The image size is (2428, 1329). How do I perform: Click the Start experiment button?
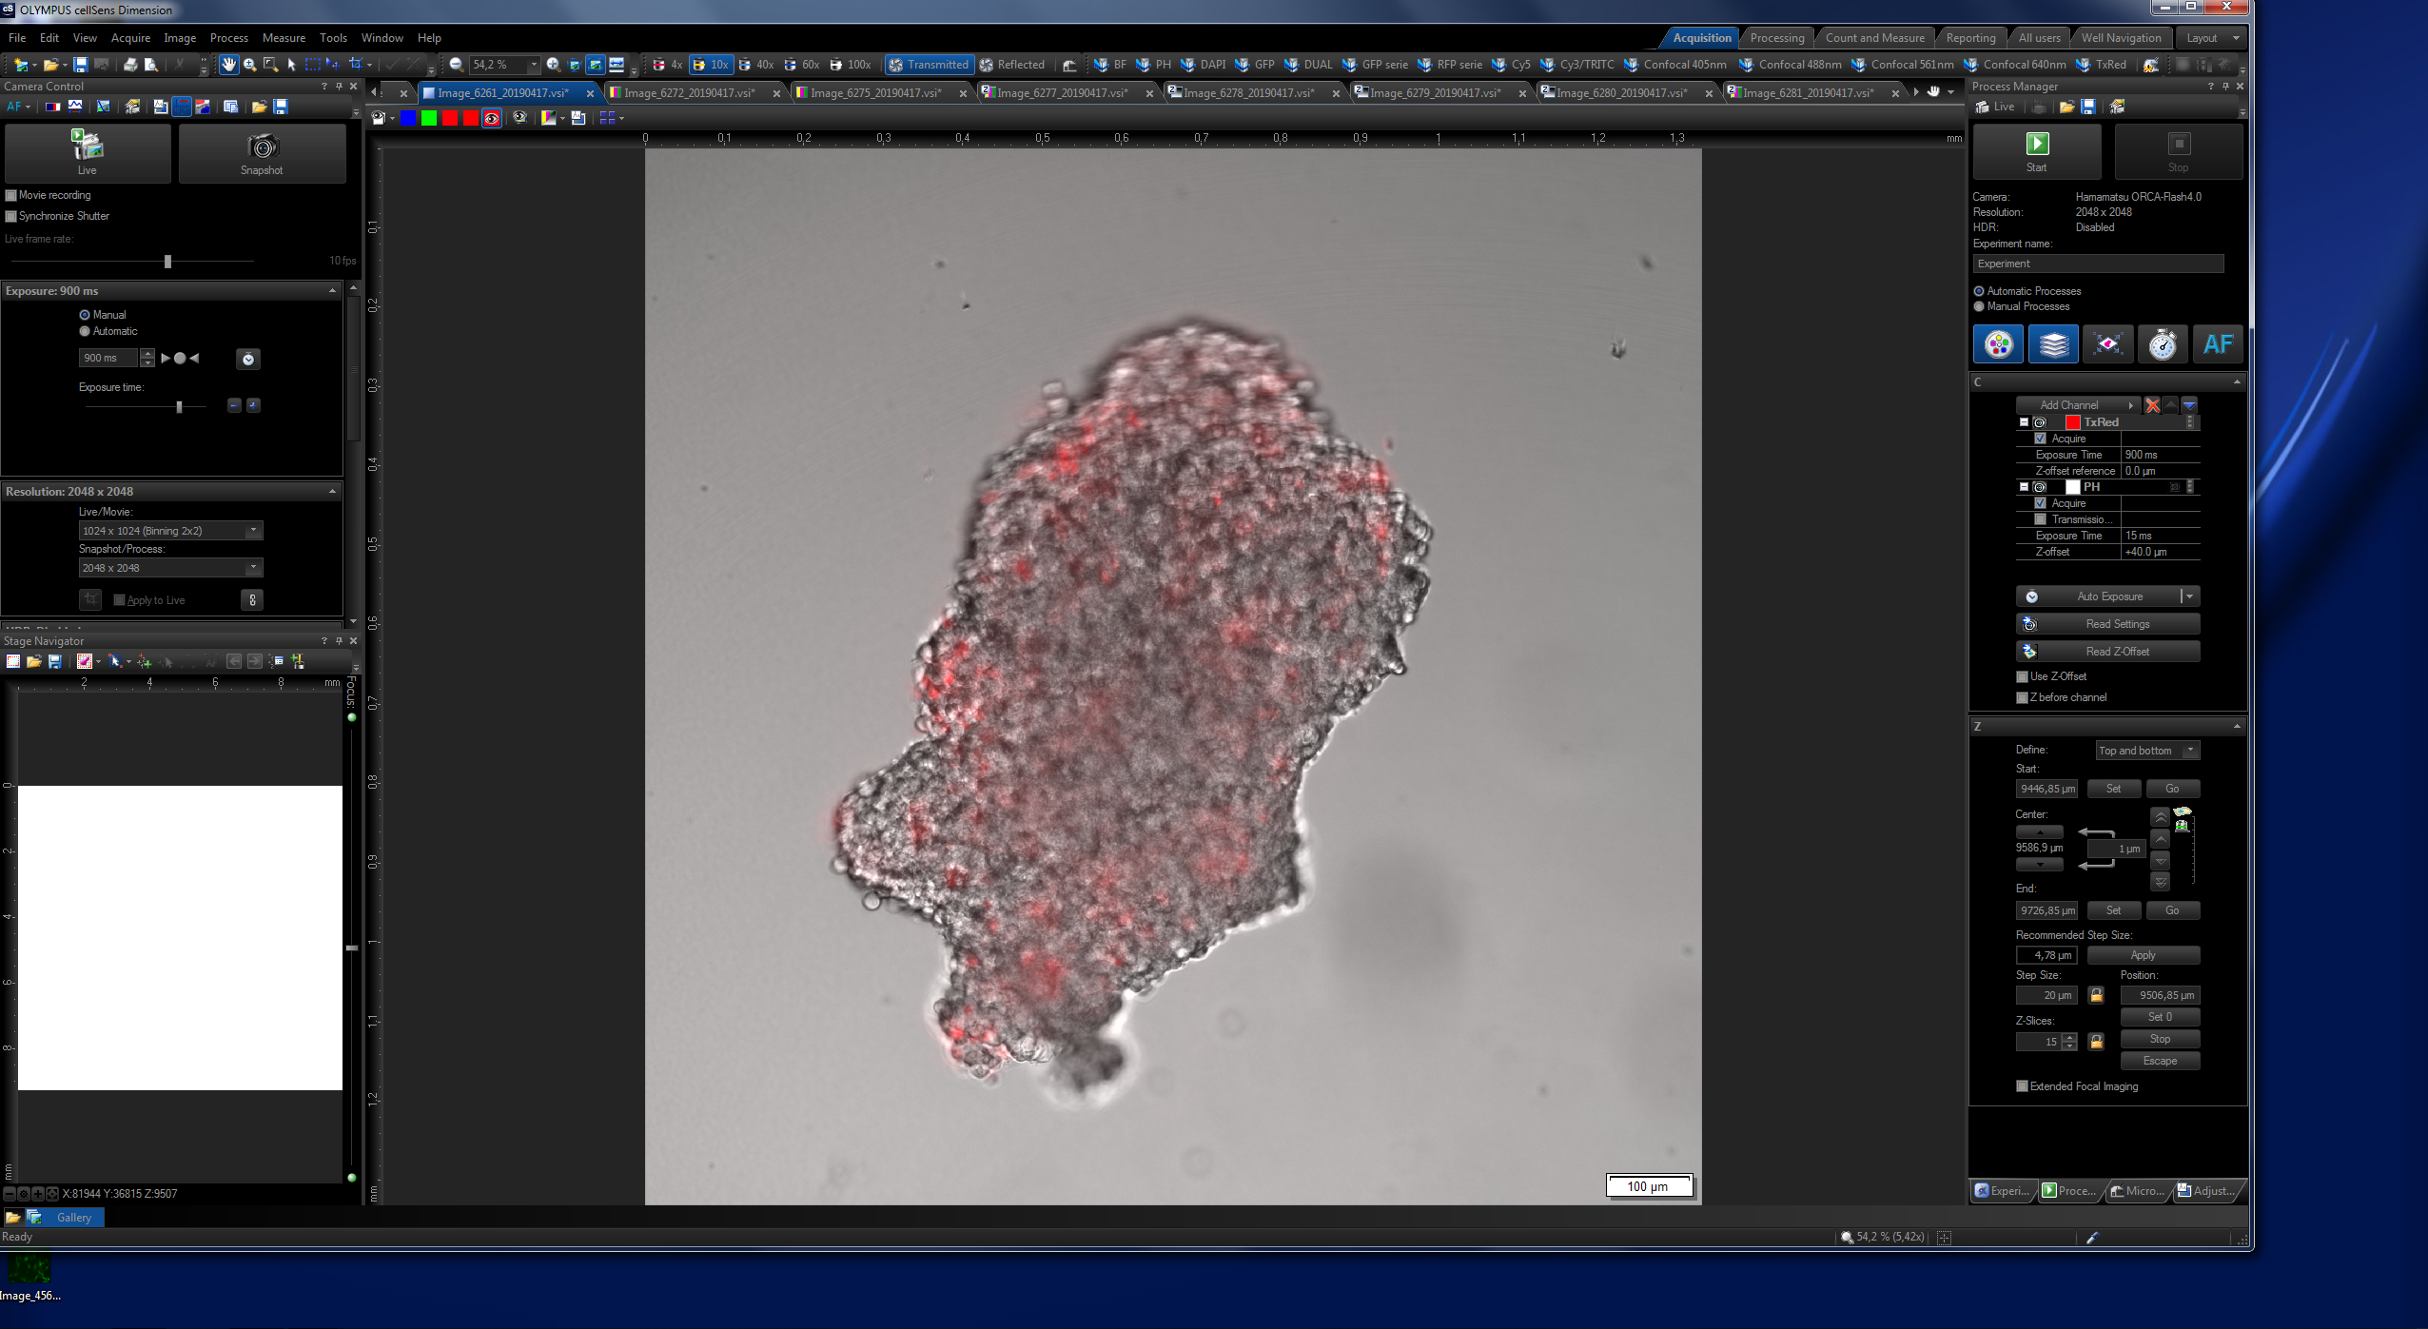point(2036,152)
